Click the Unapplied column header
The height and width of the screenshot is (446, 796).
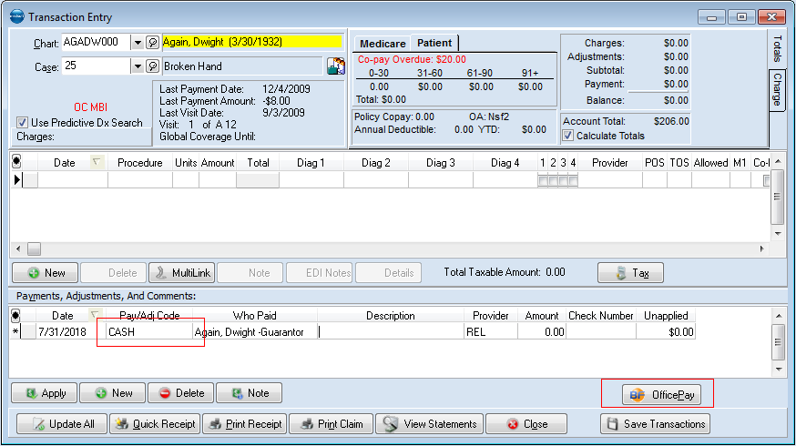tap(666, 316)
